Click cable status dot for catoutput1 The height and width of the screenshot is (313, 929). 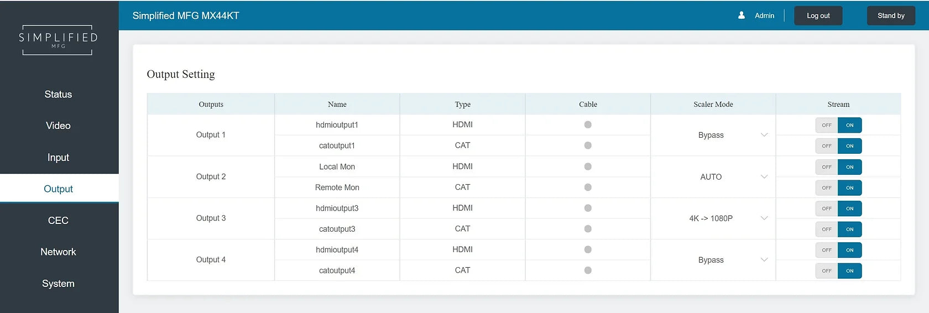pyautogui.click(x=588, y=145)
